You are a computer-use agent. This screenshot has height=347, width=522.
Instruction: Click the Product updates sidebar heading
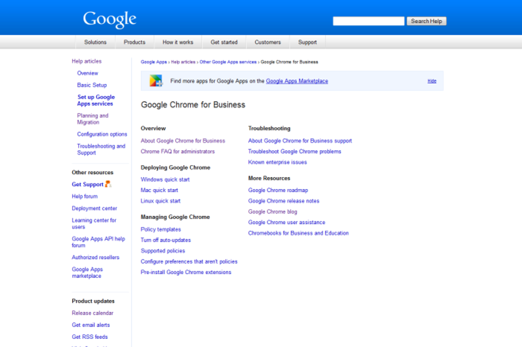[93, 301]
